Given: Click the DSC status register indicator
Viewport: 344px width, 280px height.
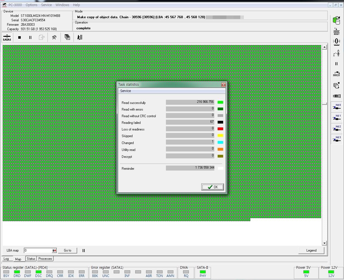Looking at the screenshot, I should tap(38, 272).
